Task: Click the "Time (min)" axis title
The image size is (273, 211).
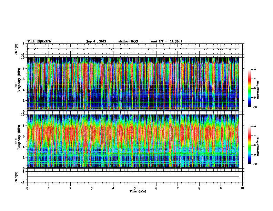Action: coord(138,191)
